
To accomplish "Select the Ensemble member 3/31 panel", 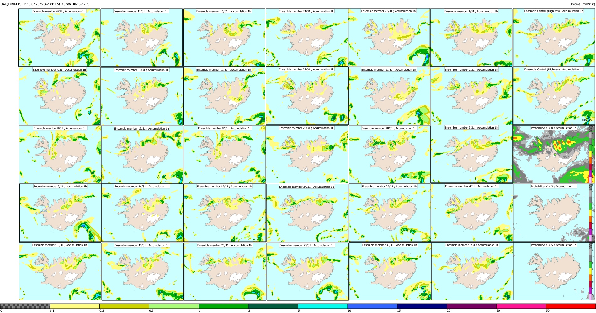I will (472, 154).
